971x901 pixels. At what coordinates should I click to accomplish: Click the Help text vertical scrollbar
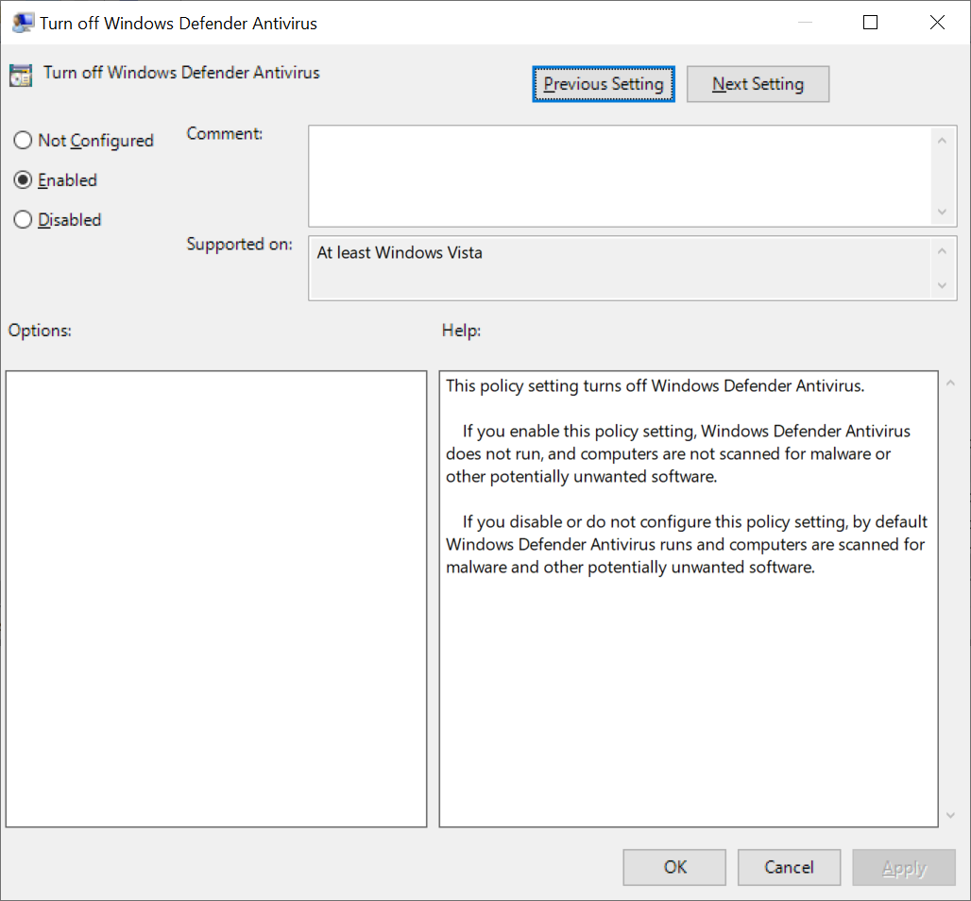(x=950, y=595)
